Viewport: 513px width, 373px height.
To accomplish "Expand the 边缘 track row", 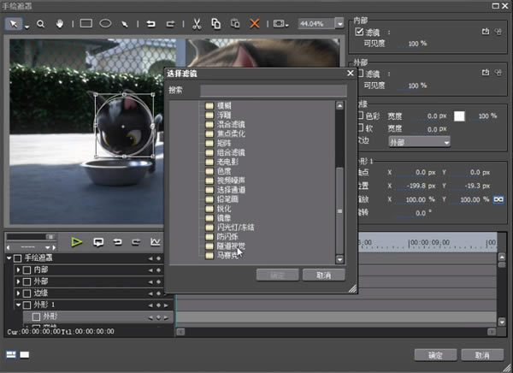I will [18, 293].
